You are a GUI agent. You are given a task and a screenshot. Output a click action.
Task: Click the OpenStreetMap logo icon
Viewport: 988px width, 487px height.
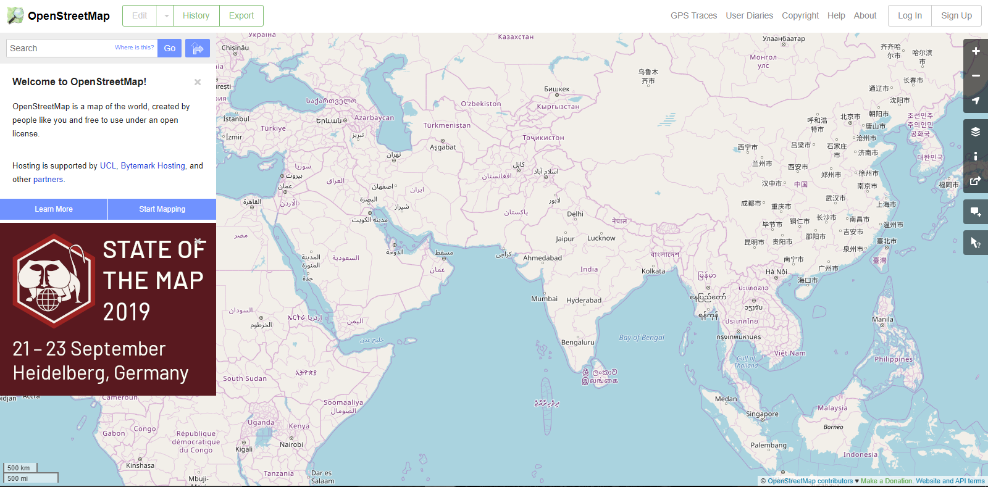[15, 15]
